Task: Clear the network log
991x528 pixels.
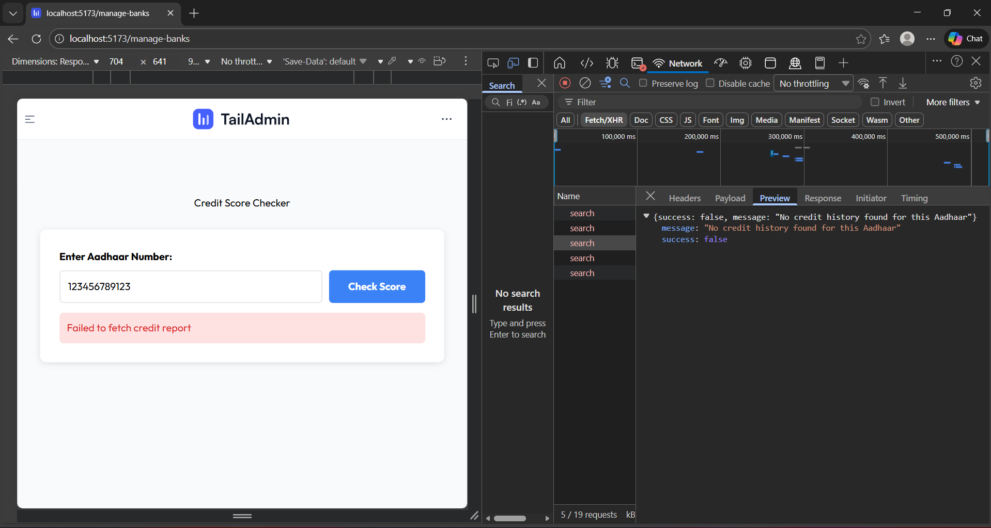Action: coord(585,83)
